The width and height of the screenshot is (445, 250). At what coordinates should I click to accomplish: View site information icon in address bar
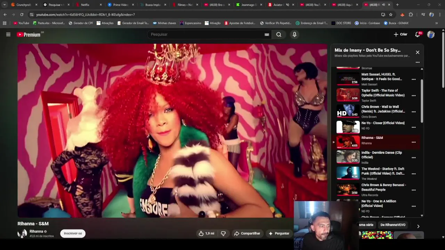[32, 15]
